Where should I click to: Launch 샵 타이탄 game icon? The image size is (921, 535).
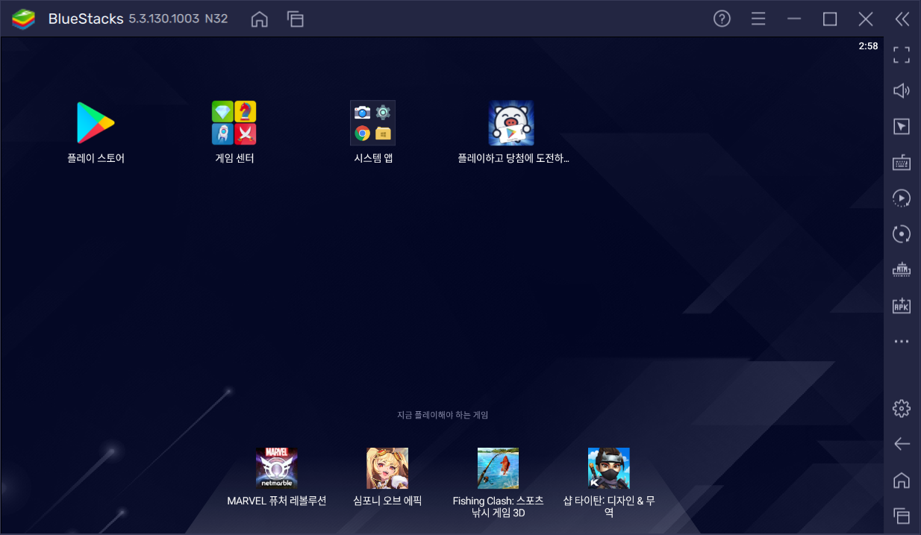[609, 468]
